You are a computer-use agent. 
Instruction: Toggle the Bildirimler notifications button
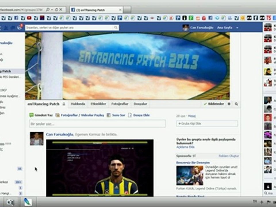coord(214,104)
